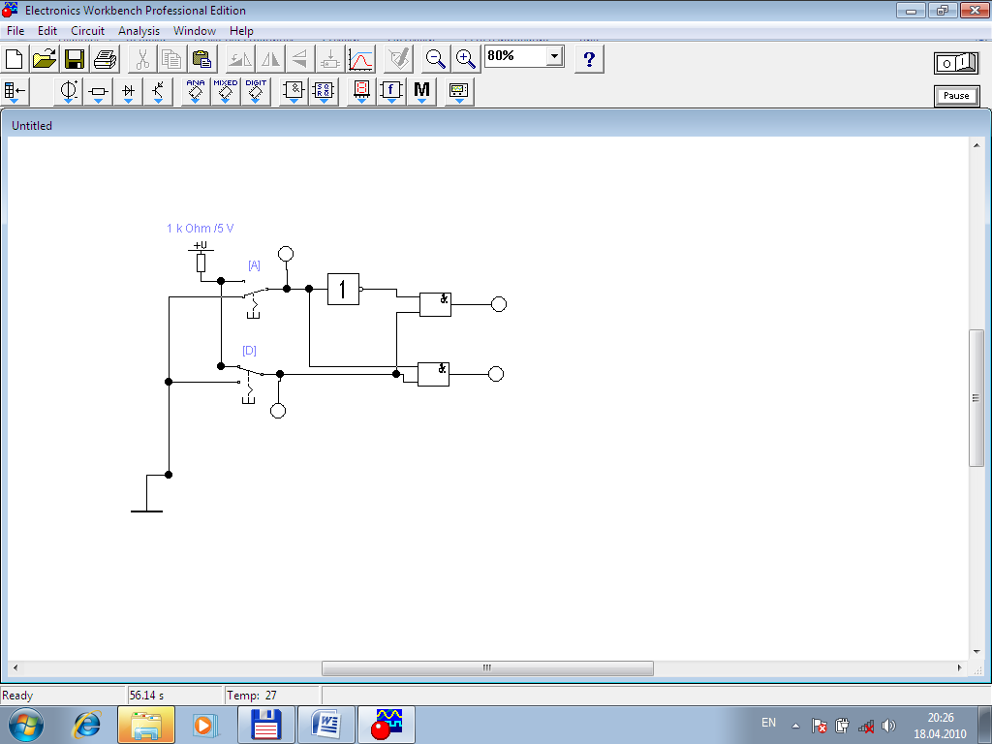Open the Instruments parts bin
The image size is (992, 744).
[x=459, y=91]
